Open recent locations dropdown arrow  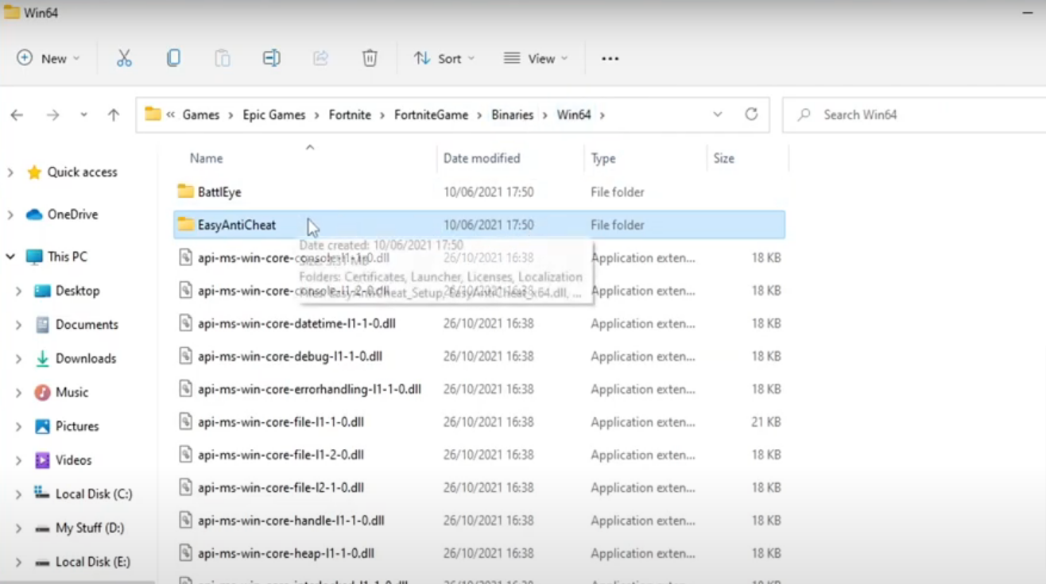pyautogui.click(x=83, y=115)
